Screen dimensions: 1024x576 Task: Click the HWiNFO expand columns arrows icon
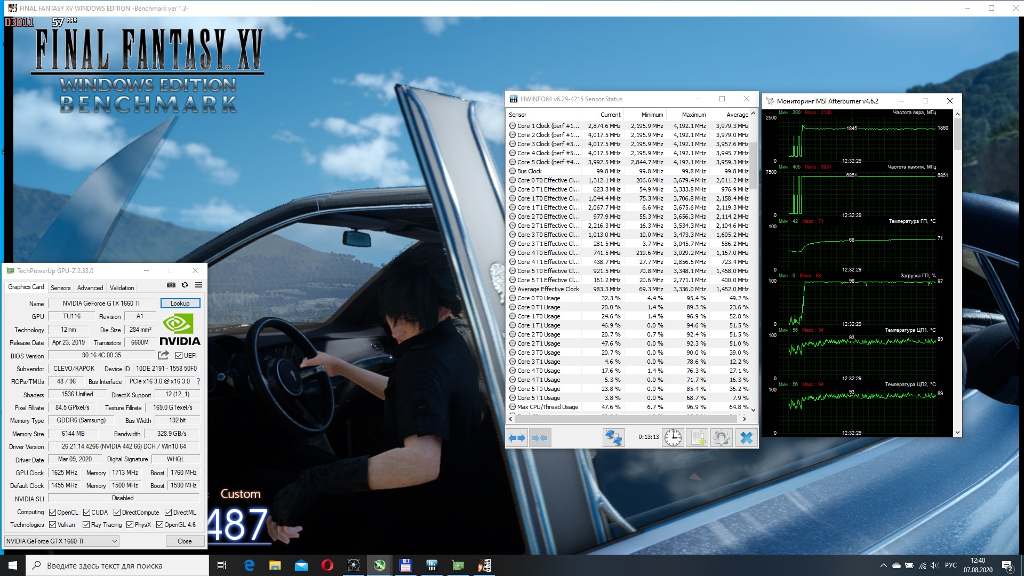pyautogui.click(x=516, y=438)
